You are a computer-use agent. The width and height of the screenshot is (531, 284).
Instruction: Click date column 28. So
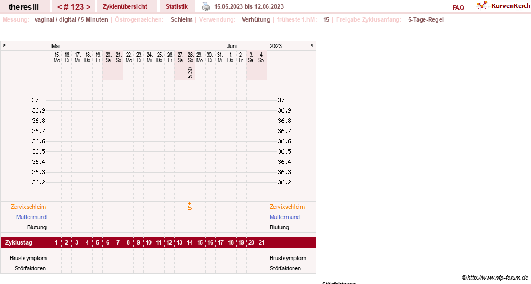pos(191,57)
